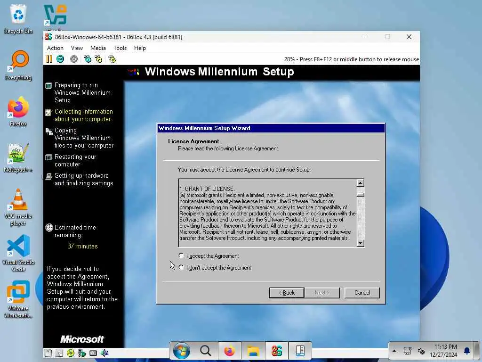
Task: Open the Media menu
Action: coord(98,48)
